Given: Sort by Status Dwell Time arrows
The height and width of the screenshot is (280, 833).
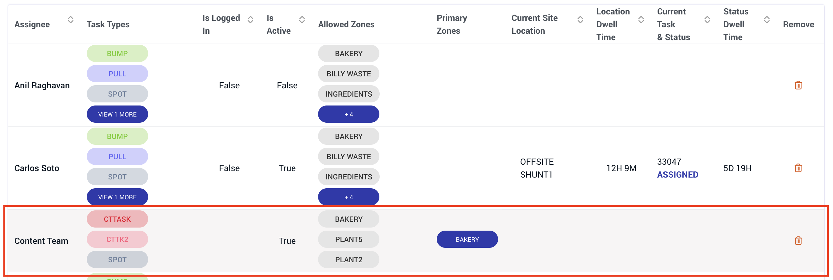Looking at the screenshot, I should [x=767, y=20].
